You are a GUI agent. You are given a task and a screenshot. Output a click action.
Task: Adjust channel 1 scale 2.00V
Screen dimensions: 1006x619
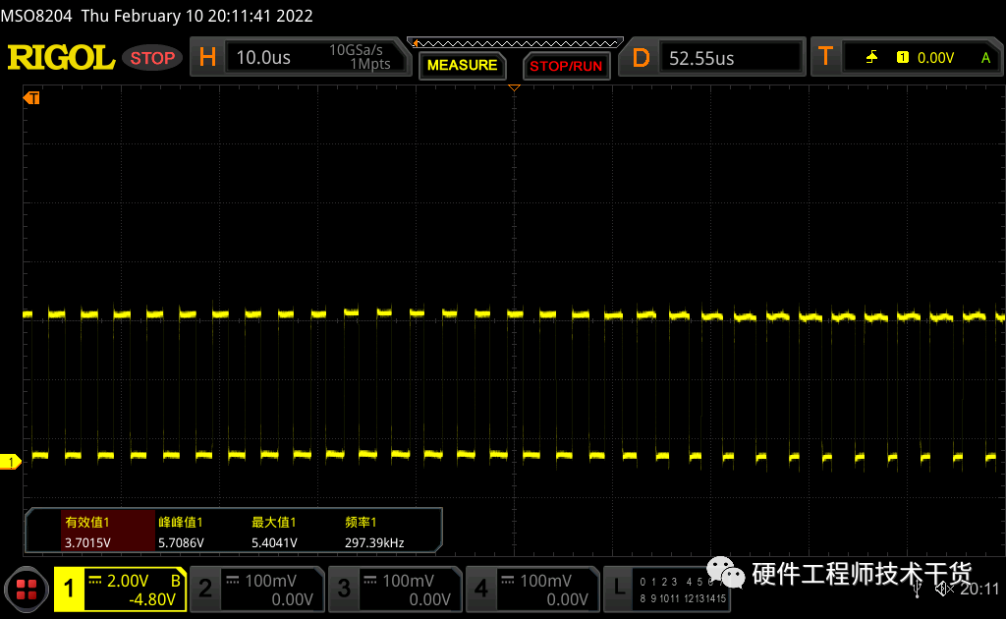tap(127, 581)
